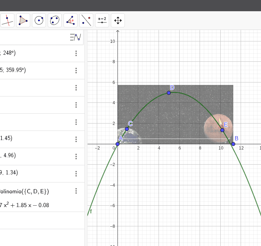261x246 pixels.
Task: Click the green function label f
Action: (91, 211)
